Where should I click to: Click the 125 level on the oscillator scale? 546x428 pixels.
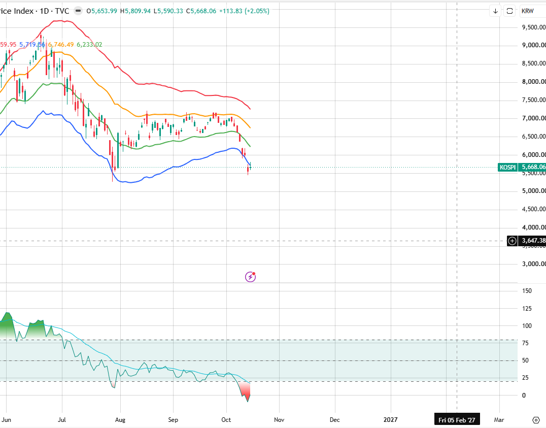tap(527, 309)
